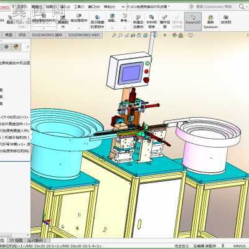249x249 pixels.
Task: Open the MMGS unit system status entry
Action: point(240,246)
